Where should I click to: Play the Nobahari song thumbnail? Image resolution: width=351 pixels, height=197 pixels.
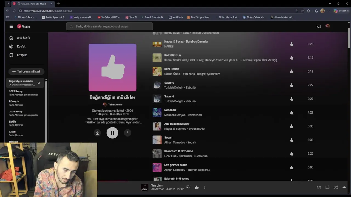pos(157,112)
